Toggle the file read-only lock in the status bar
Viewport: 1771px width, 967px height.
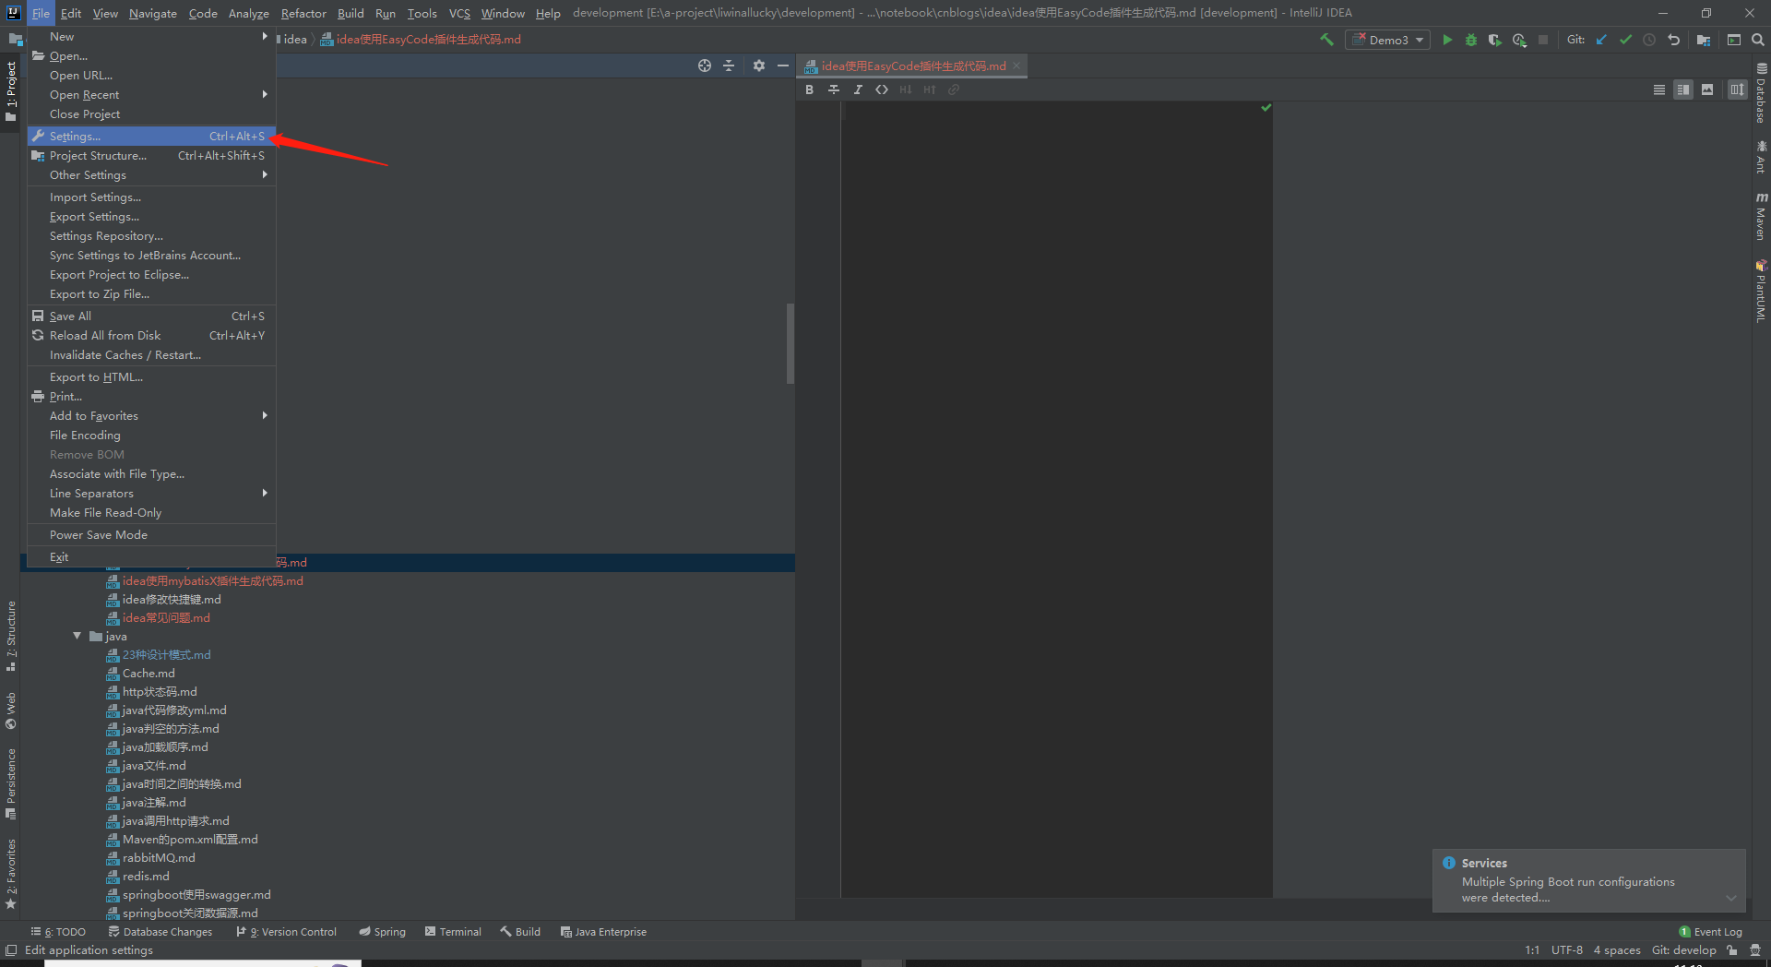1732,950
